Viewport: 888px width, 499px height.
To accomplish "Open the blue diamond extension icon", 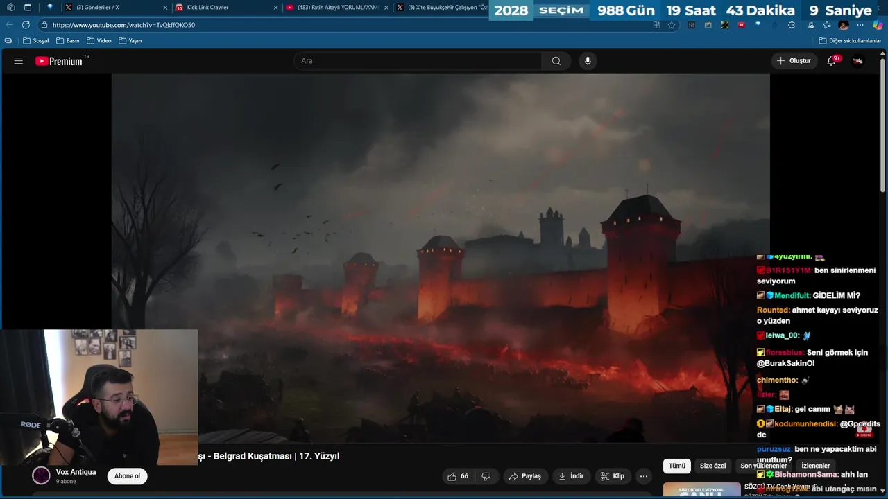I will click(x=758, y=25).
